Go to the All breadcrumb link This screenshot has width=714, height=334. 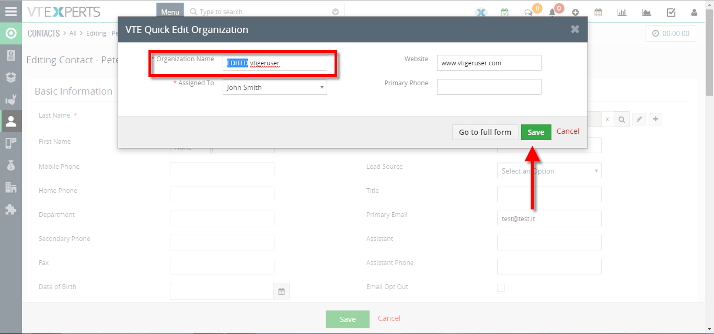(x=73, y=33)
